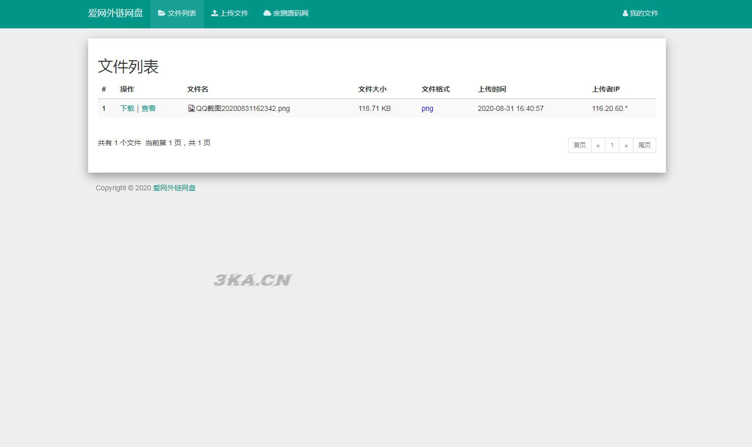The width and height of the screenshot is (752, 447).
Task: Click the cloud icon beside 亲测源码网
Action: pos(267,13)
